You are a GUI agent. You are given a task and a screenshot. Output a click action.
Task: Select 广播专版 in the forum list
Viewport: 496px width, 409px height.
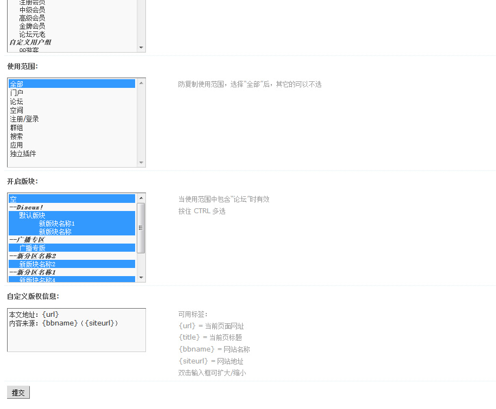coord(72,248)
